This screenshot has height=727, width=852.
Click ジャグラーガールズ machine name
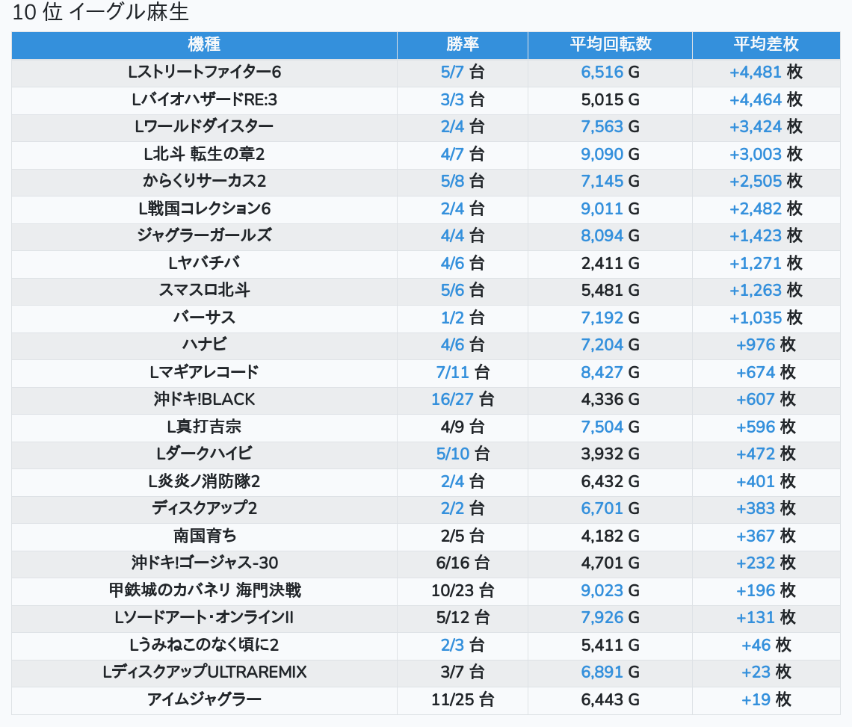[204, 236]
